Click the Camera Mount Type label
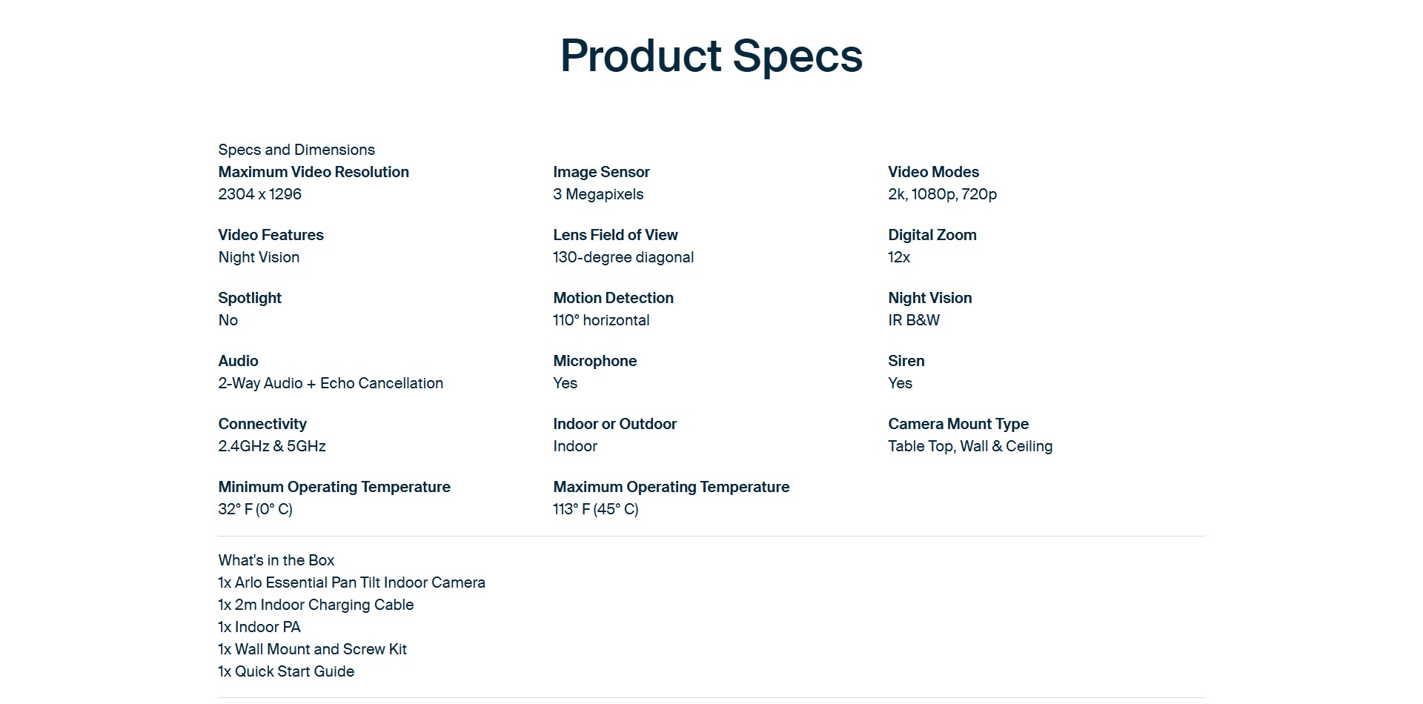 (x=958, y=424)
